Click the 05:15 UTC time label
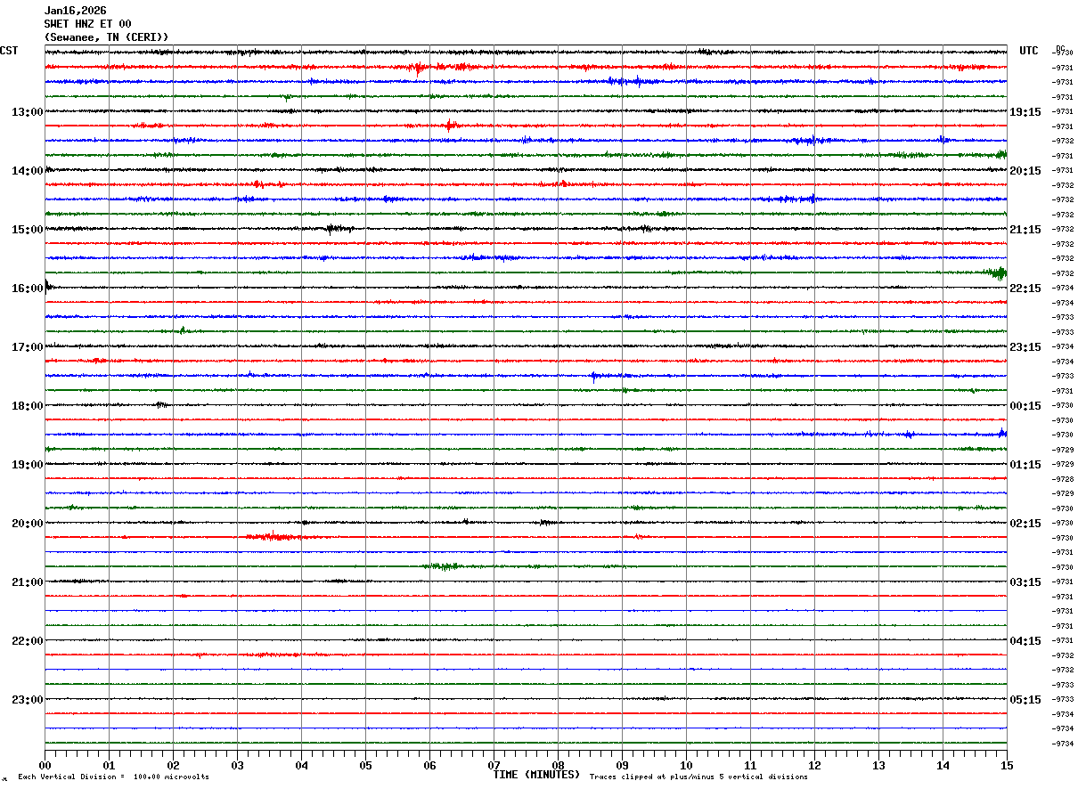 coord(1025,700)
